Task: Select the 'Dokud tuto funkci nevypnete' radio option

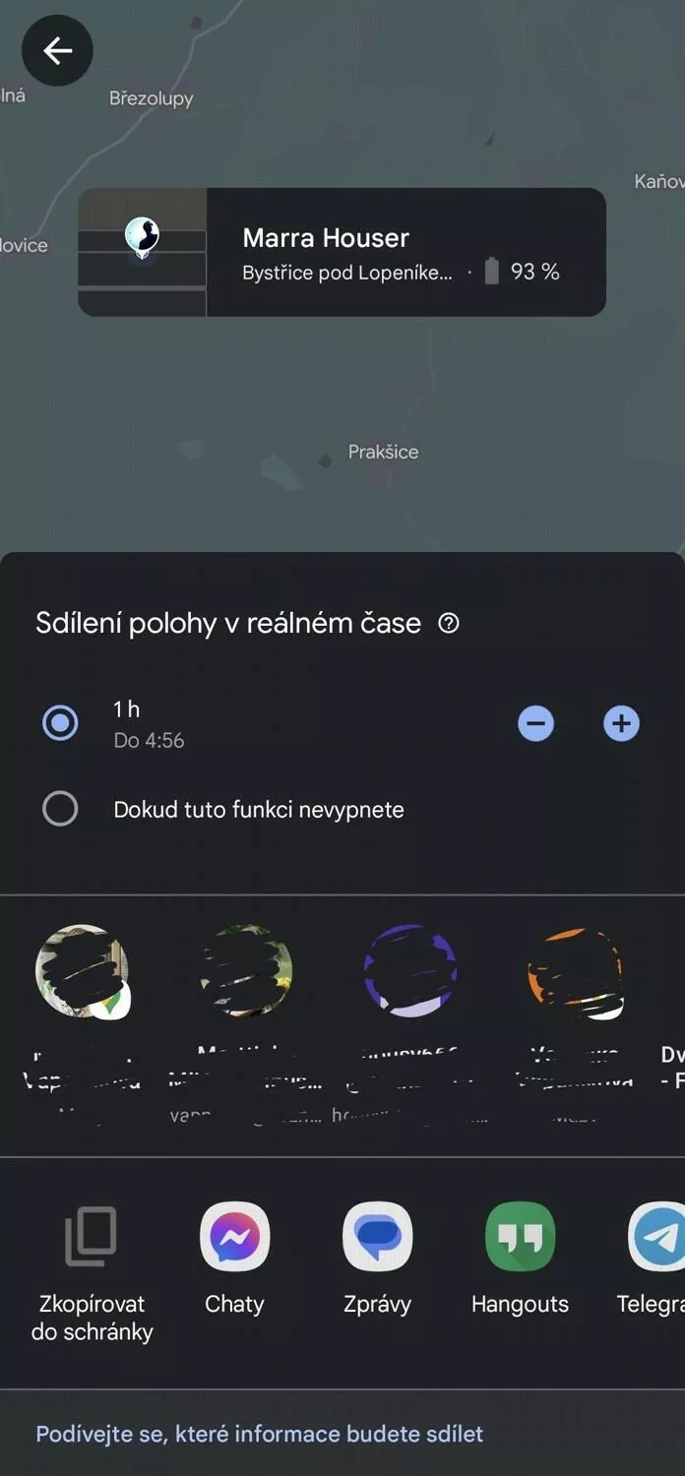Action: click(x=60, y=809)
